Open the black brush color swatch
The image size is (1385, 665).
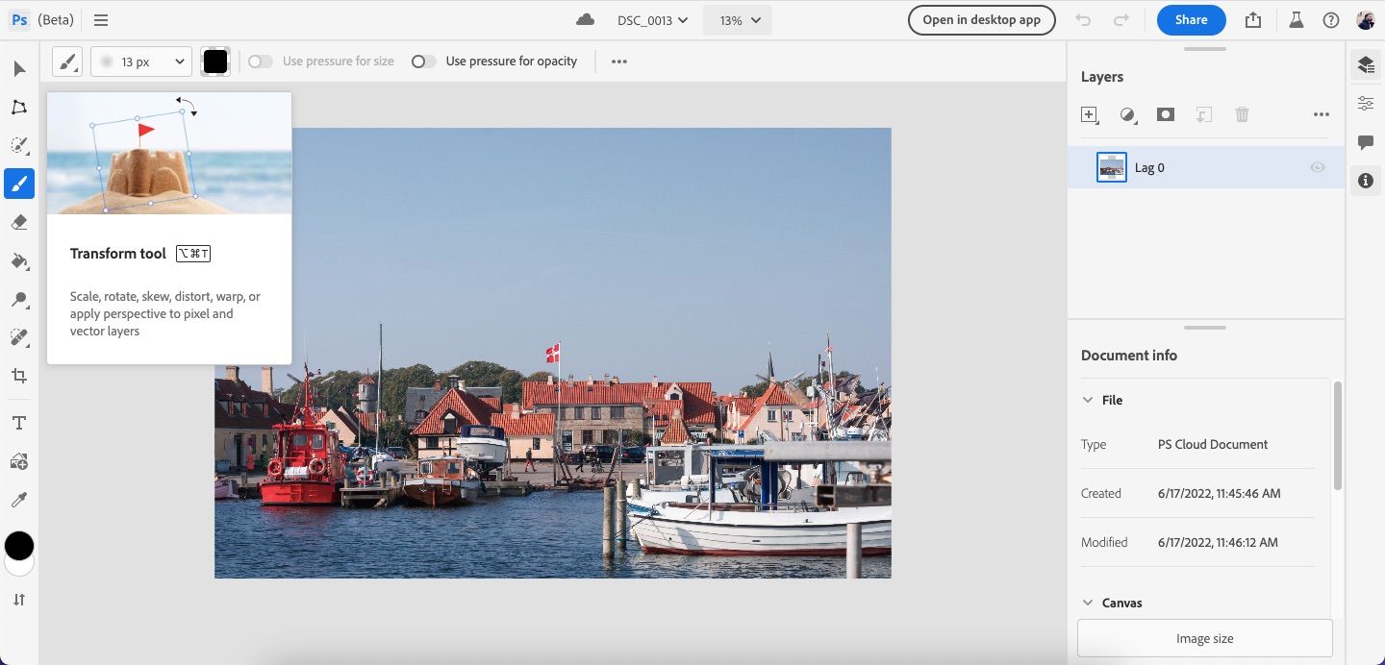pyautogui.click(x=215, y=62)
